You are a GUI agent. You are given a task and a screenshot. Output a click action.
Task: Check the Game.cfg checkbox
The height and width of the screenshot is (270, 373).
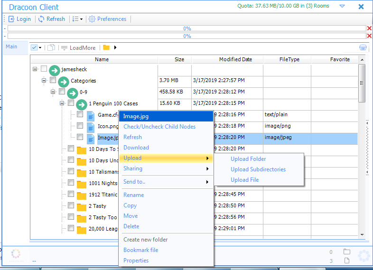[x=80, y=114]
